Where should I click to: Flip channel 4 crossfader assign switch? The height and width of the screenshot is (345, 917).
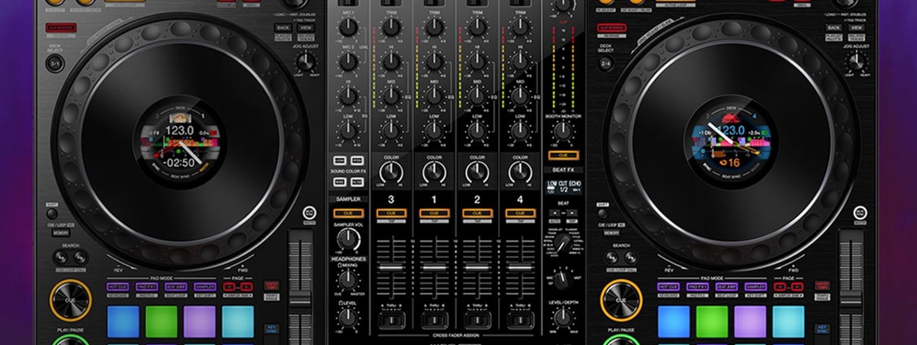tap(520, 320)
